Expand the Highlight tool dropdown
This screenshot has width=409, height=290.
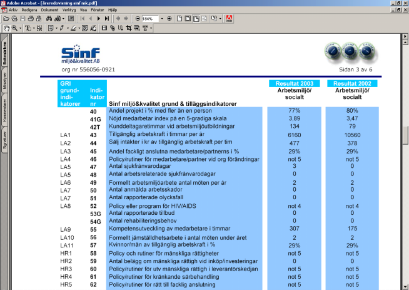[79, 28]
